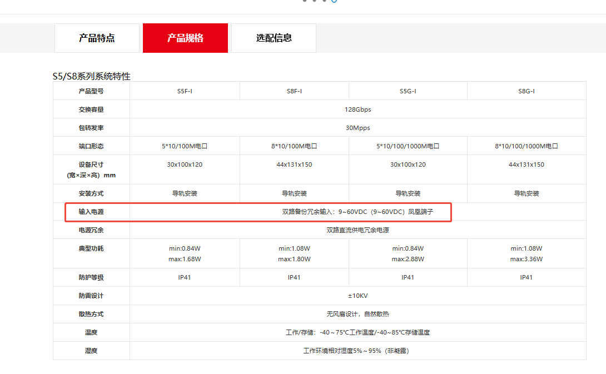
Task: Click 导轨安装 in the S8F-I column
Action: (x=294, y=193)
